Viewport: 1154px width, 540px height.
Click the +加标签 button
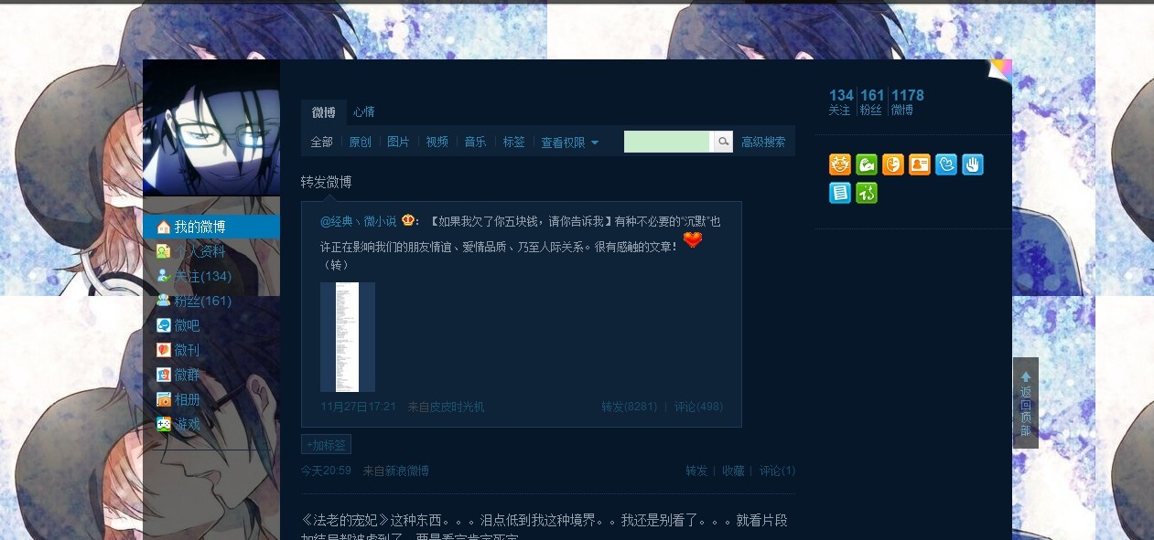tap(326, 445)
